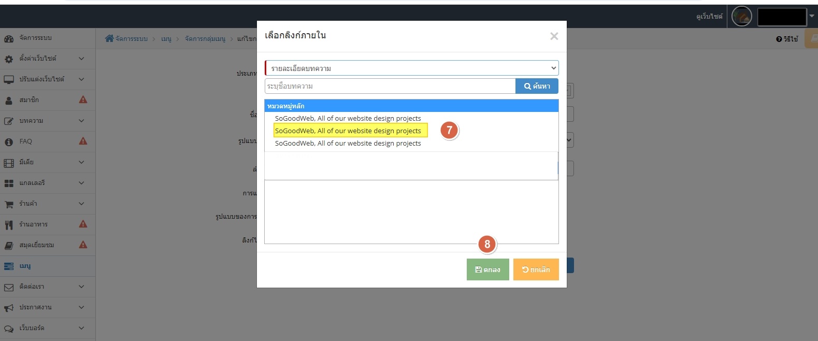The image size is (818, 341).
Task: Click the warning triangle next to FAQ
Action: coord(83,141)
